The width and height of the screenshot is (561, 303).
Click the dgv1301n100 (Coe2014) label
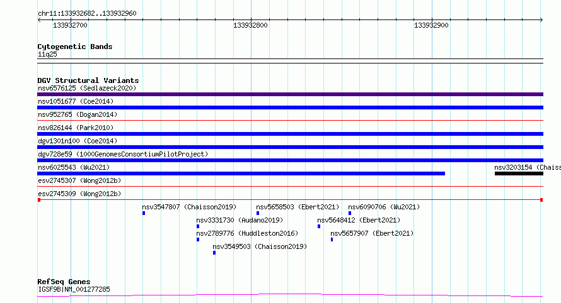coord(78,141)
